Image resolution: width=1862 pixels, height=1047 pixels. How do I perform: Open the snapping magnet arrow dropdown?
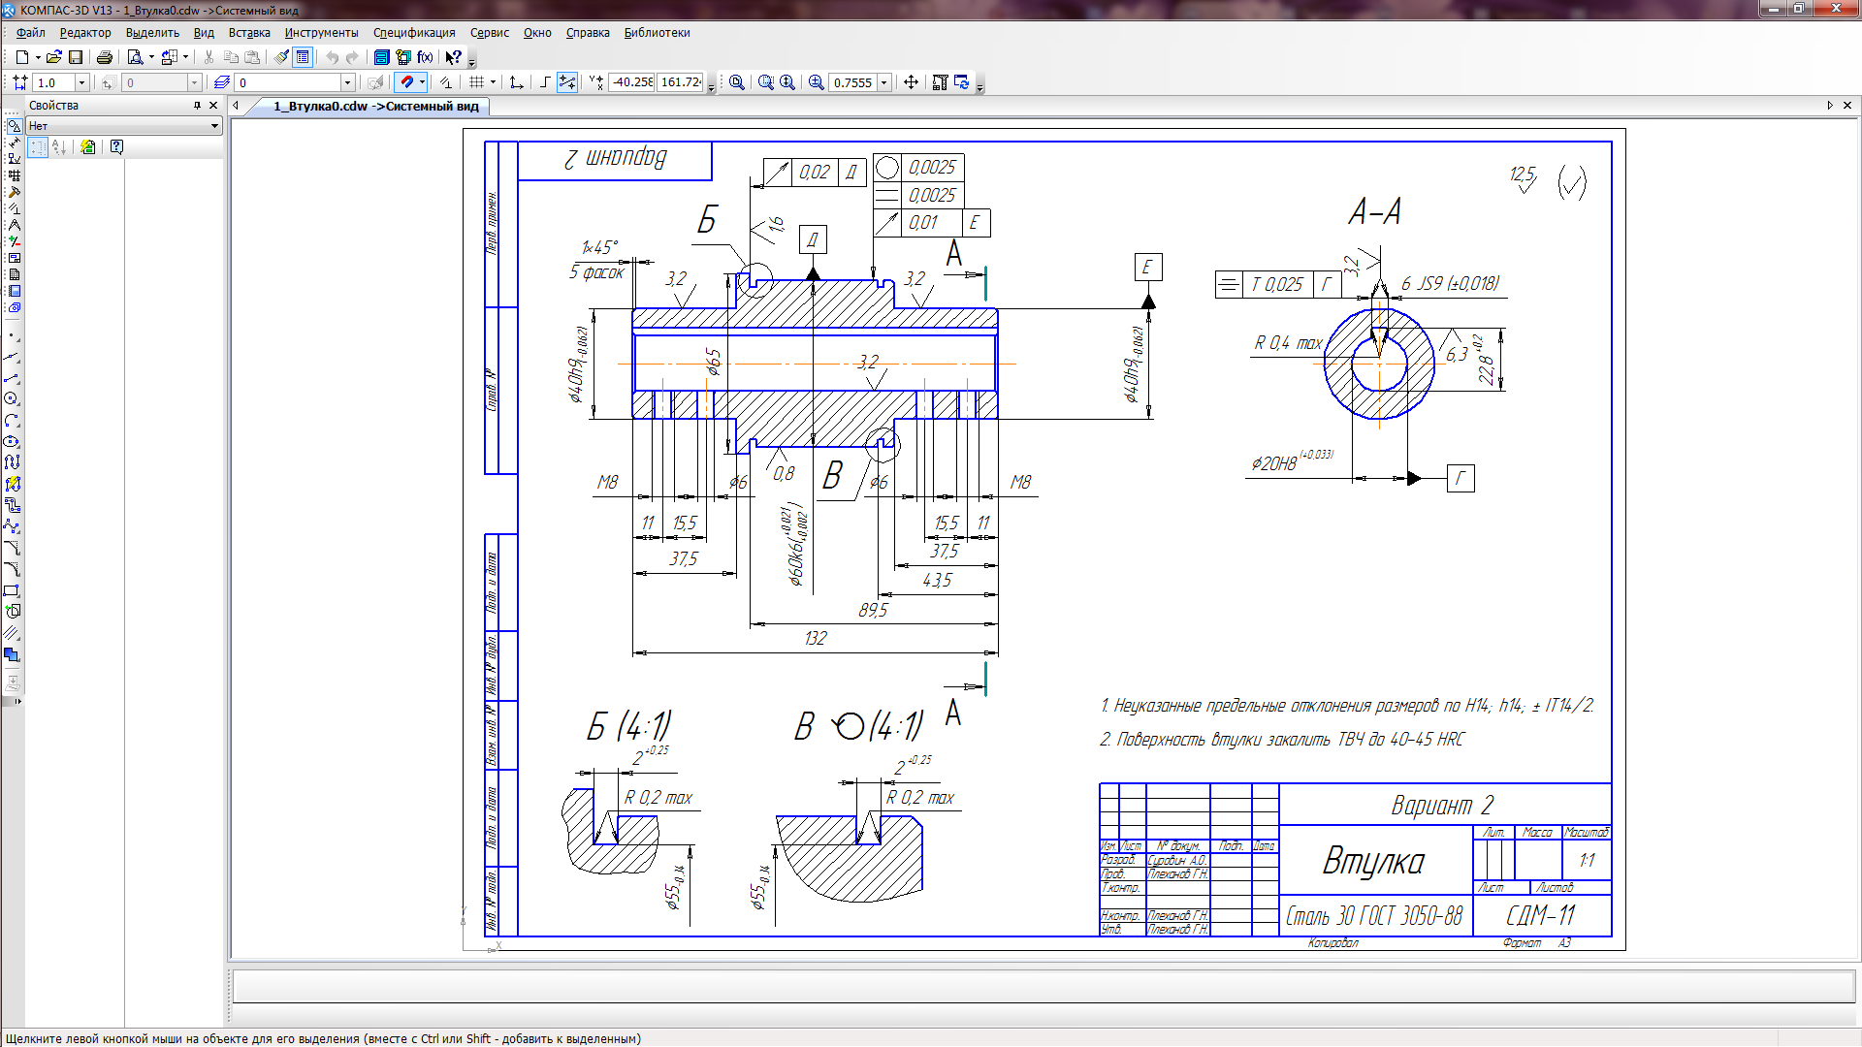(x=422, y=82)
